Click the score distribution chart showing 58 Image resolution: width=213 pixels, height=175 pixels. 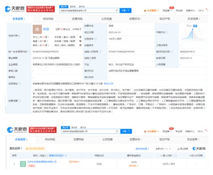point(193,34)
